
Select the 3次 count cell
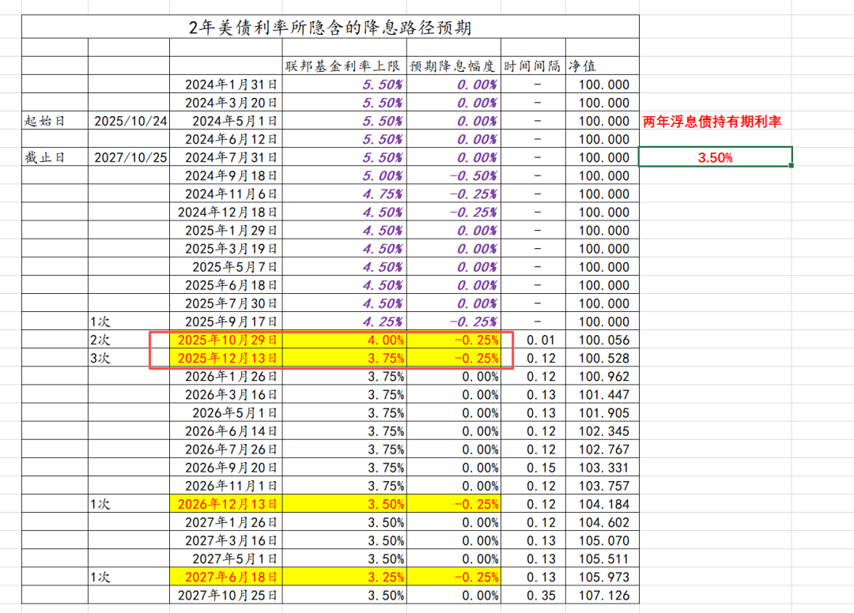[129, 357]
